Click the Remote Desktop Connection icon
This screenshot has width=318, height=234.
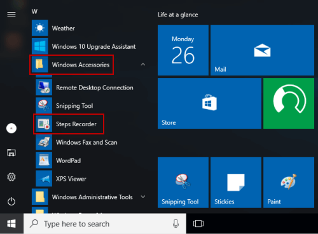pyautogui.click(x=44, y=88)
